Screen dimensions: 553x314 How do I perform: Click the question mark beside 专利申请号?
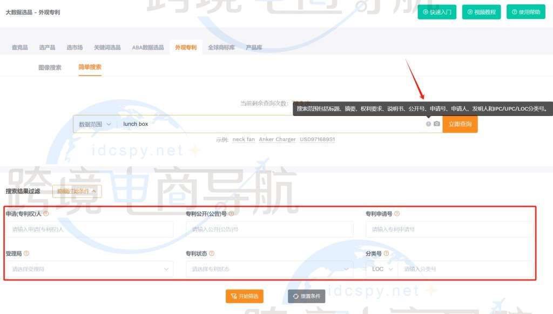click(397, 214)
